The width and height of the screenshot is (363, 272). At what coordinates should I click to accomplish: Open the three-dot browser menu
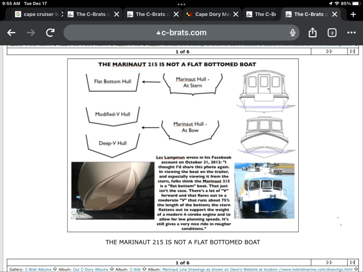click(x=351, y=33)
